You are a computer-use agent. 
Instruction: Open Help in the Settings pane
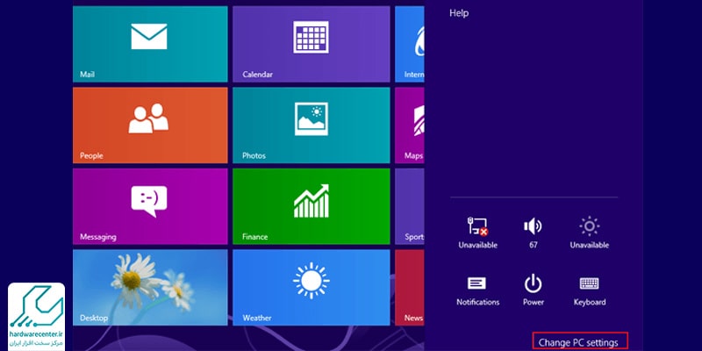click(x=459, y=13)
